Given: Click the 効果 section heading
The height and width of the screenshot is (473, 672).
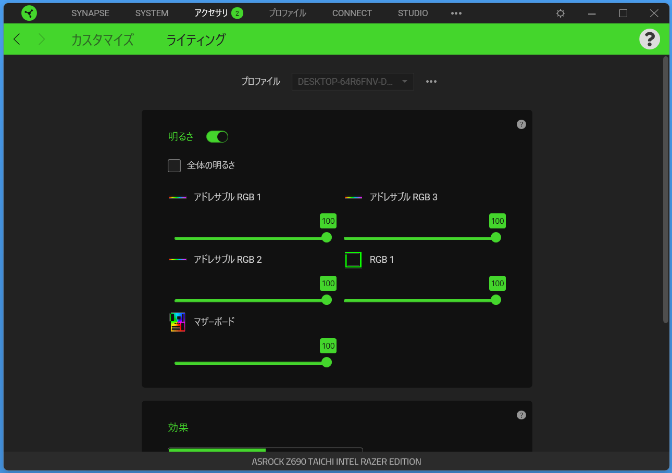Looking at the screenshot, I should 178,428.
